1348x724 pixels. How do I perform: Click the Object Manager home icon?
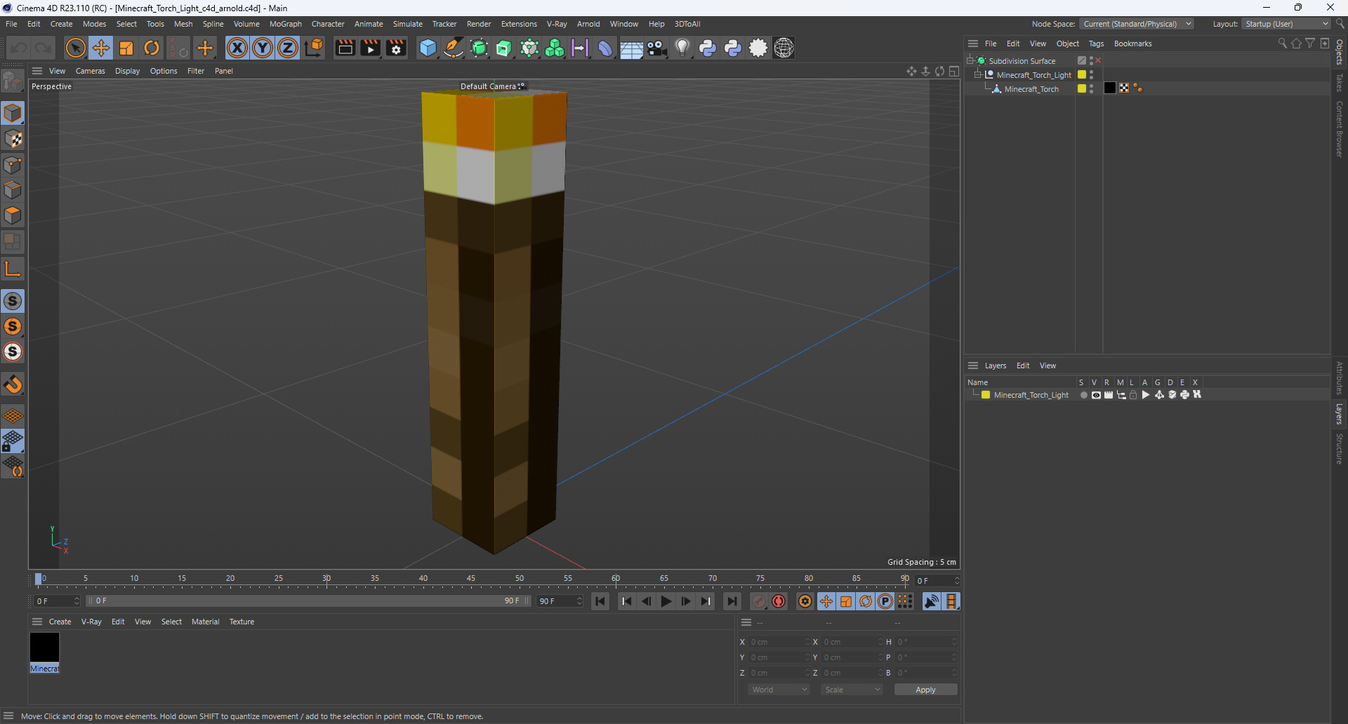pos(1296,43)
